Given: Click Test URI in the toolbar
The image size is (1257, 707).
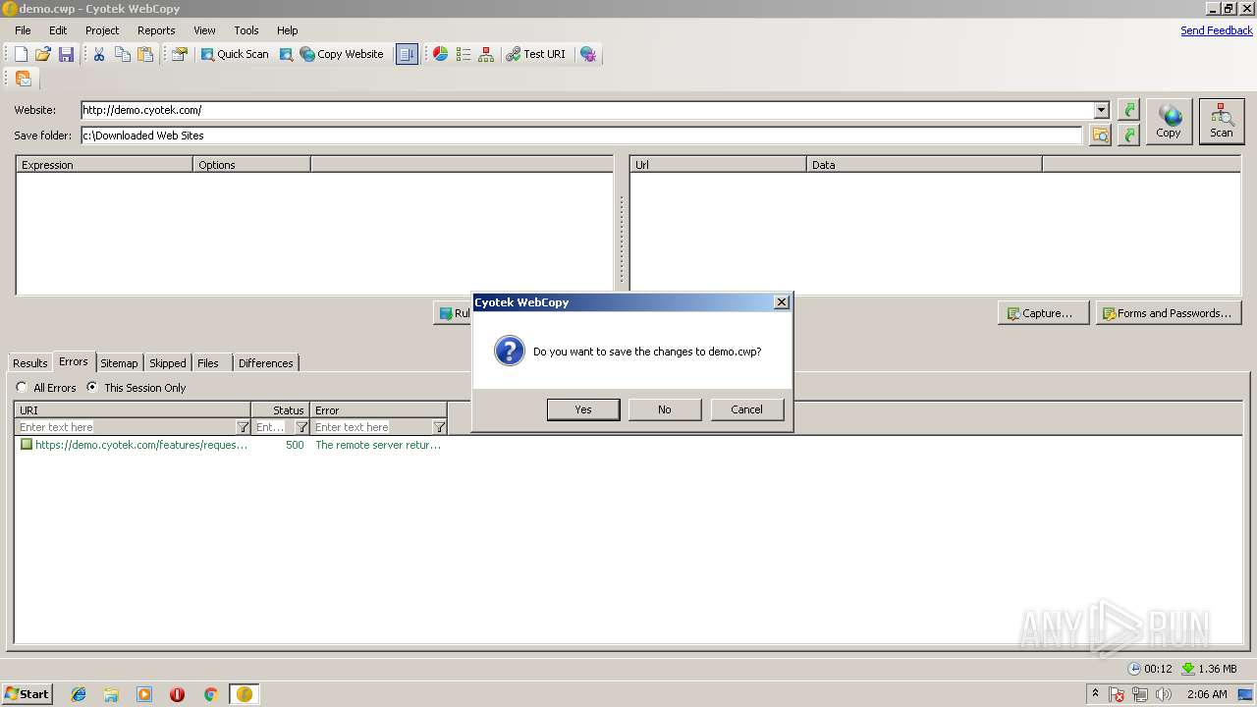Looking at the screenshot, I should click(536, 54).
